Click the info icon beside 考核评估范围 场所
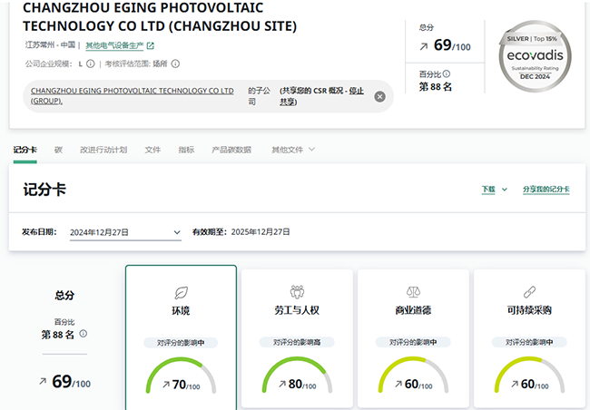Image resolution: width=590 pixels, height=410 pixels. [x=175, y=63]
